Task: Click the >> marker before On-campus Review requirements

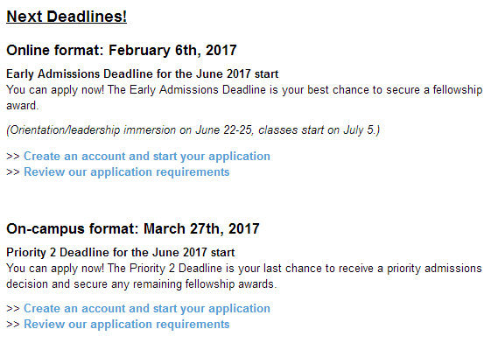Action: click(13, 325)
